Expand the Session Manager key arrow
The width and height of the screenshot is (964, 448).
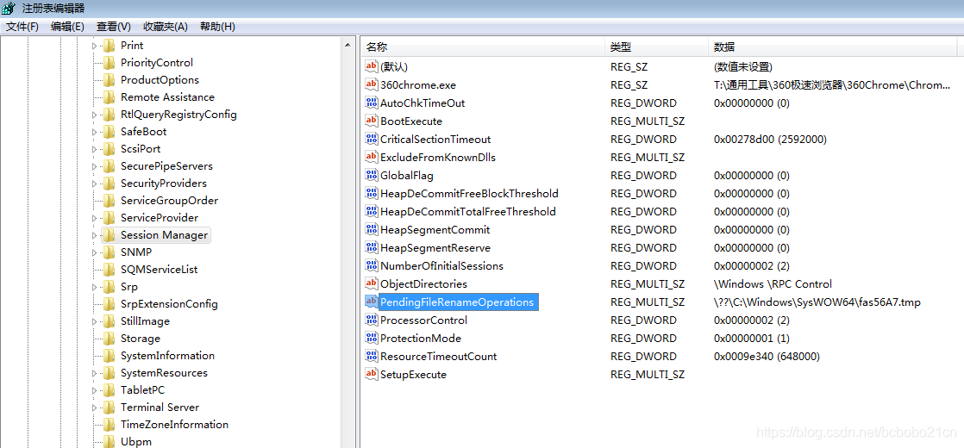(94, 234)
